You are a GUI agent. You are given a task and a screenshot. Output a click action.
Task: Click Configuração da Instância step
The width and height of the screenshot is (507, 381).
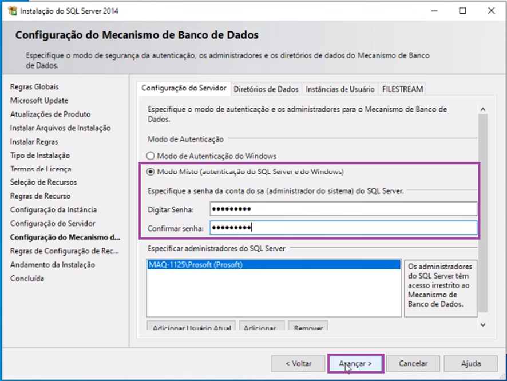coord(53,210)
